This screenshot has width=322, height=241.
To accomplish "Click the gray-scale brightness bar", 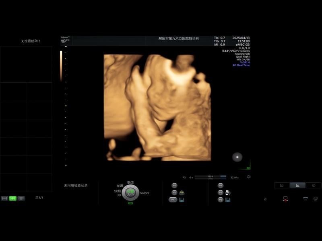I will pyautogui.click(x=61, y=66).
